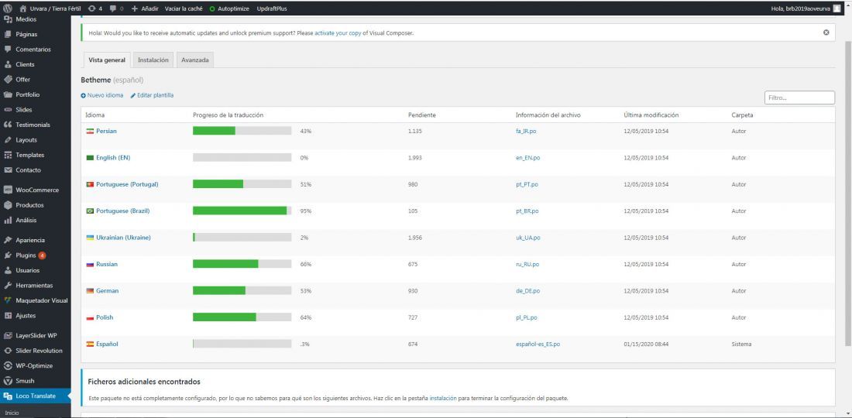Open the Polish translation

coord(105,317)
